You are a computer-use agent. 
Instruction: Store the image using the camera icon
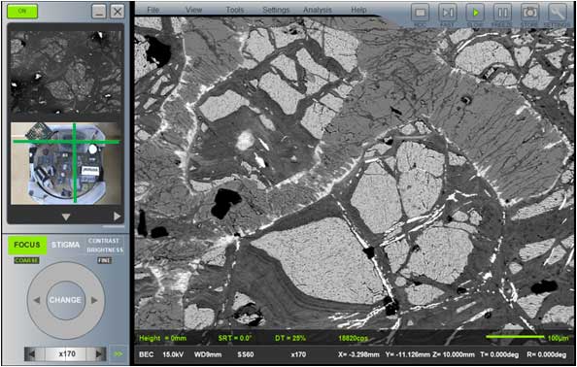coord(530,13)
